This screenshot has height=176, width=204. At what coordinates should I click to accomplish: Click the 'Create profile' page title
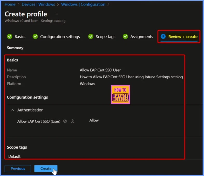point(26,14)
